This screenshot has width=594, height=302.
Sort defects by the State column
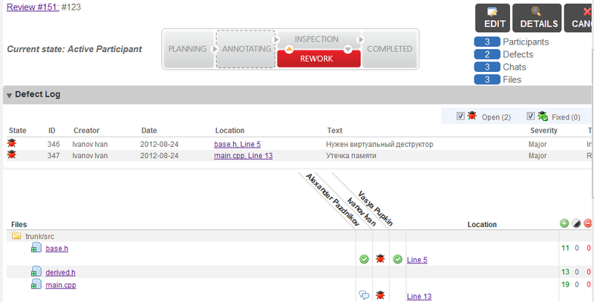click(17, 131)
